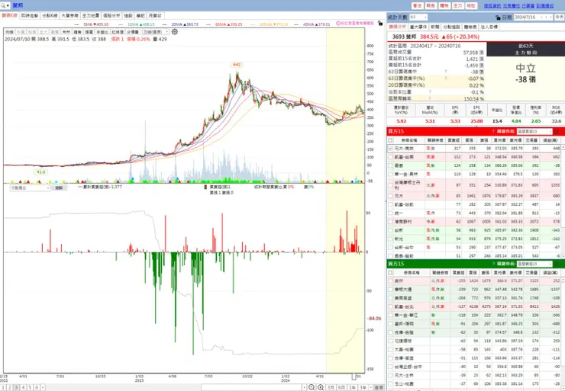The width and height of the screenshot is (565, 391).
Task: Zoom out the chart with minus magnifier
Action: (312, 387)
